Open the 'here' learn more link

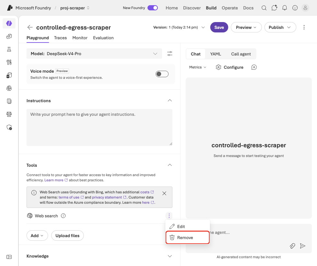click(x=148, y=202)
